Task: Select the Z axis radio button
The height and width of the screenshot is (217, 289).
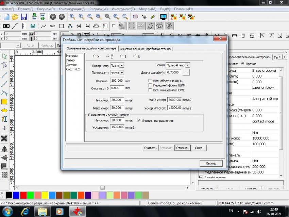Action: pyautogui.click(x=121, y=56)
